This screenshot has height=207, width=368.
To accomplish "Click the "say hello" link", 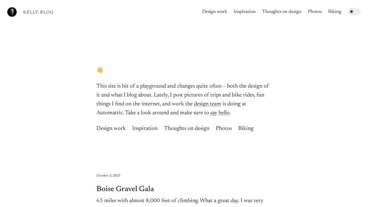I will pos(220,113).
